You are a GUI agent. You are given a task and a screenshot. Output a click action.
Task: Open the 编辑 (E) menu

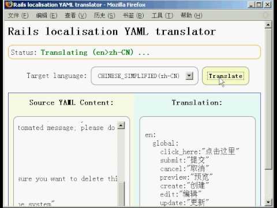click(x=47, y=16)
